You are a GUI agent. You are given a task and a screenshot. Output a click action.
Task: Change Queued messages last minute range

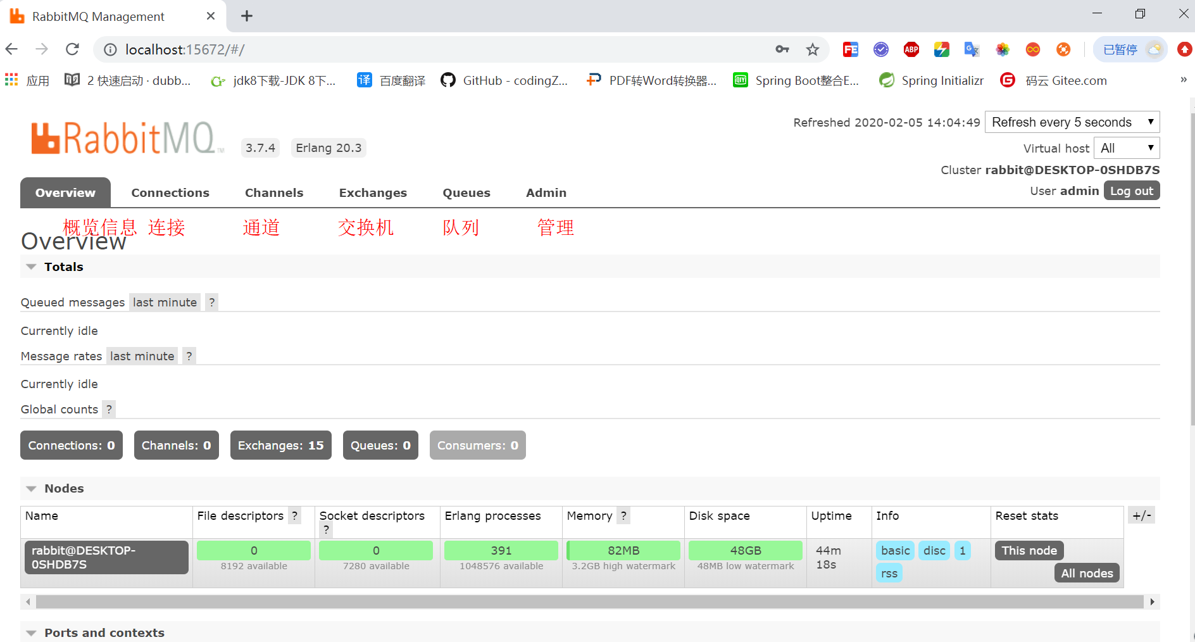[x=165, y=302]
